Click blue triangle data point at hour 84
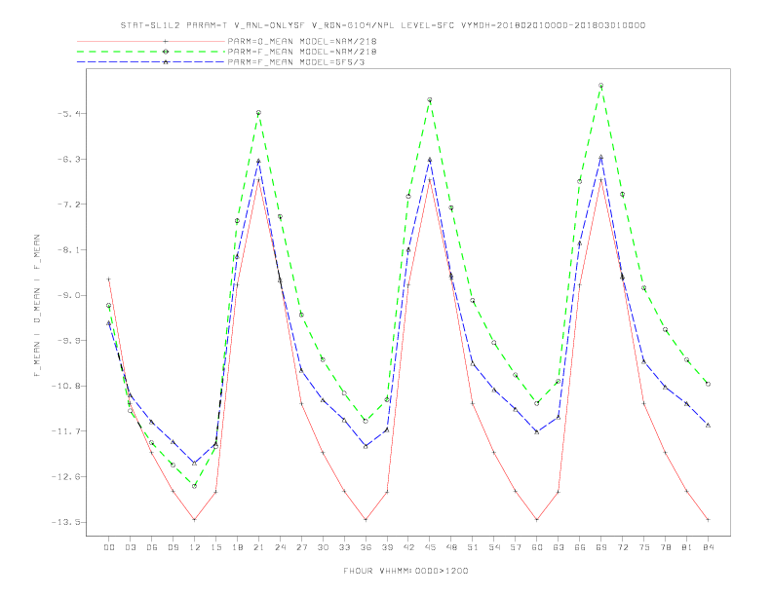The image size is (772, 596). [x=708, y=425]
